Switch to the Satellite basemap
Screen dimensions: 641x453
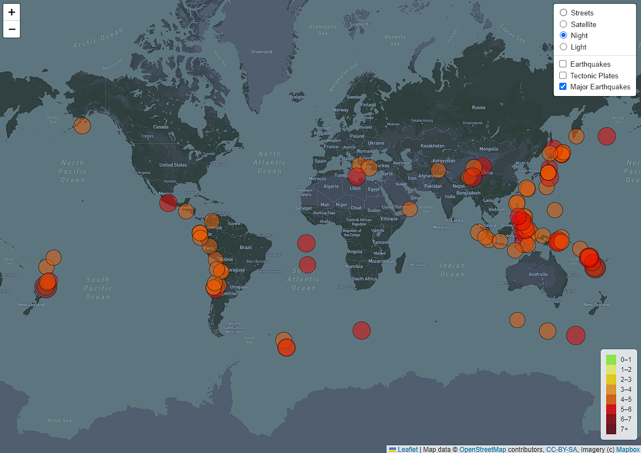(x=563, y=24)
